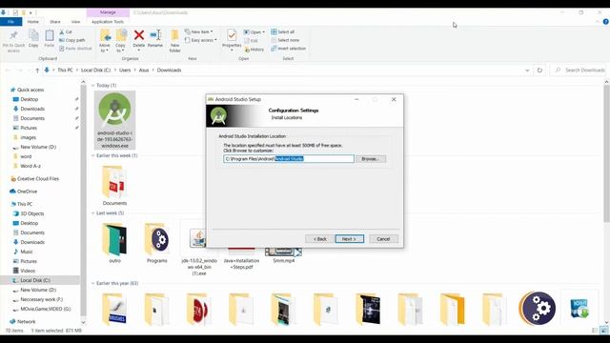
Task: Click Users in the address breadcrumb
Action: (x=125, y=71)
